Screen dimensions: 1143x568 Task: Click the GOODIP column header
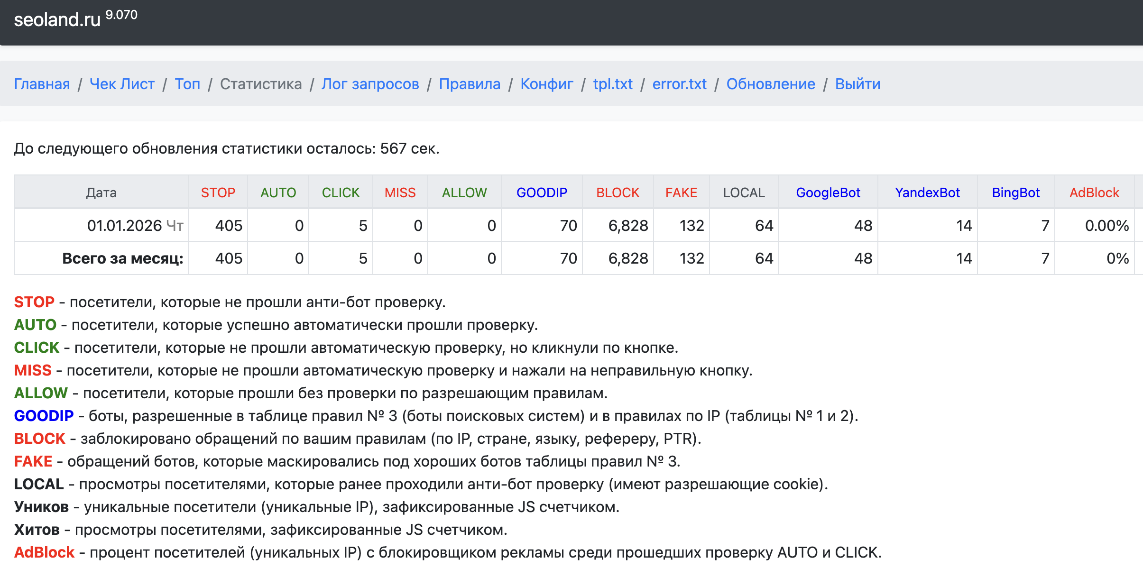542,192
